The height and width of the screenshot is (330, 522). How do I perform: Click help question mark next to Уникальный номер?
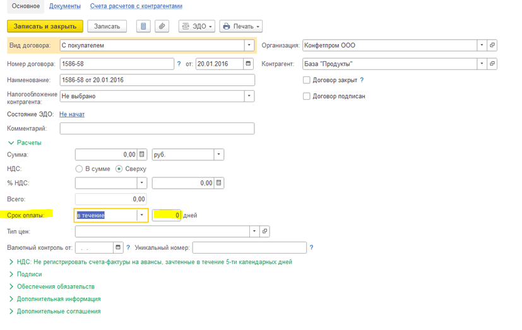point(311,247)
